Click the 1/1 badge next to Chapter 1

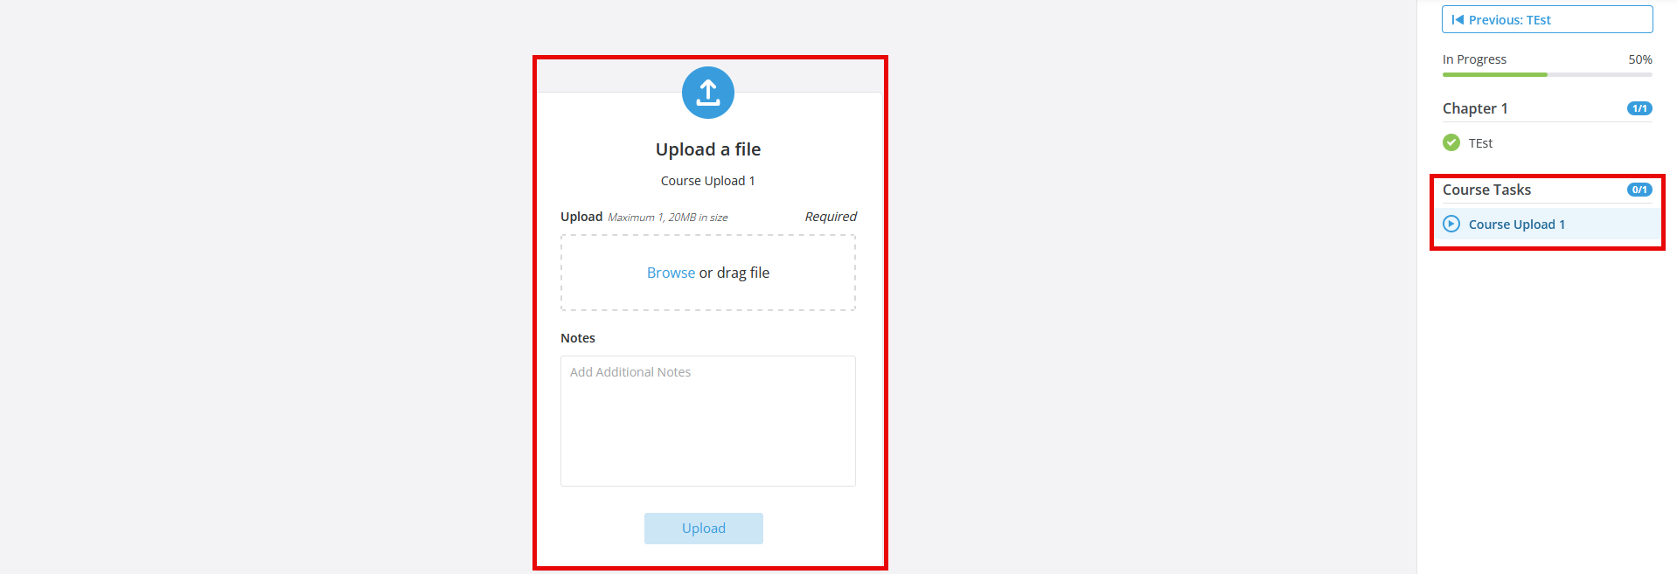(1639, 108)
